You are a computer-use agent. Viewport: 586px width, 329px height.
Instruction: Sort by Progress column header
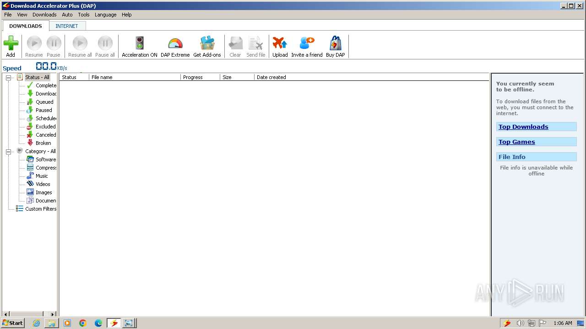click(x=200, y=77)
